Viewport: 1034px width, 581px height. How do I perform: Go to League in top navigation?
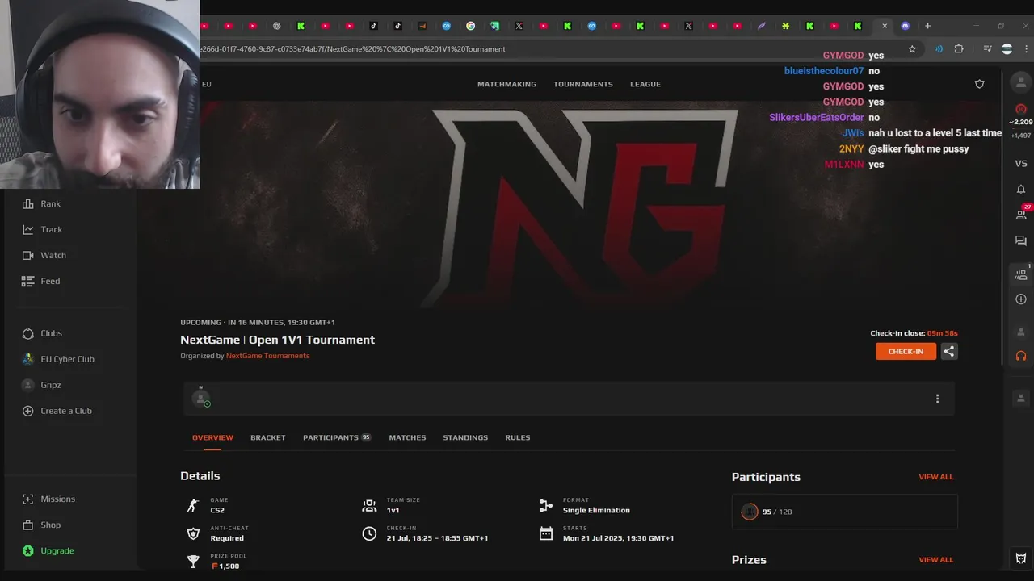645,84
